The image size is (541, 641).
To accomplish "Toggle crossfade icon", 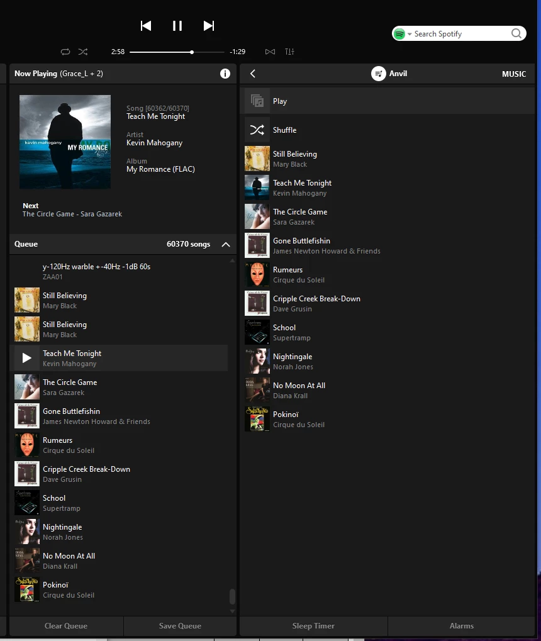I will tap(270, 52).
